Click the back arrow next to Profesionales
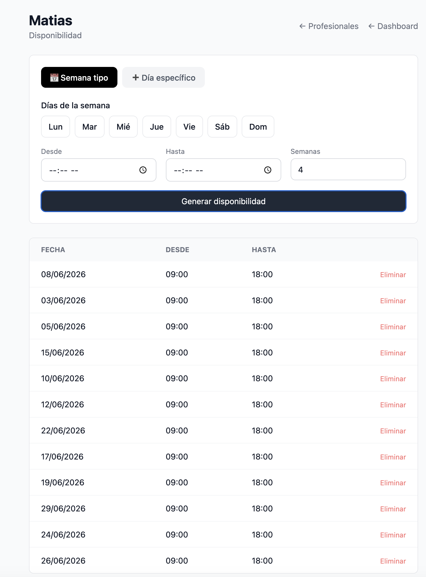This screenshot has height=577, width=426. click(303, 26)
